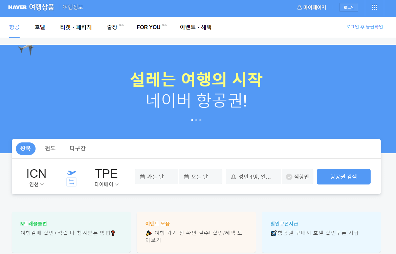This screenshot has width=396, height=254.
Task: Select the second carousel indicator dot
Action: (196, 120)
